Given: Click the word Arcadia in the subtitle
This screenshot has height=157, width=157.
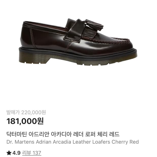Looking at the screenshot, I should pyautogui.click(x=62, y=142).
